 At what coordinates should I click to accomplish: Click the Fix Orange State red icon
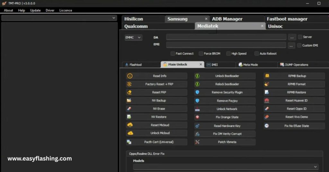(x=197, y=117)
